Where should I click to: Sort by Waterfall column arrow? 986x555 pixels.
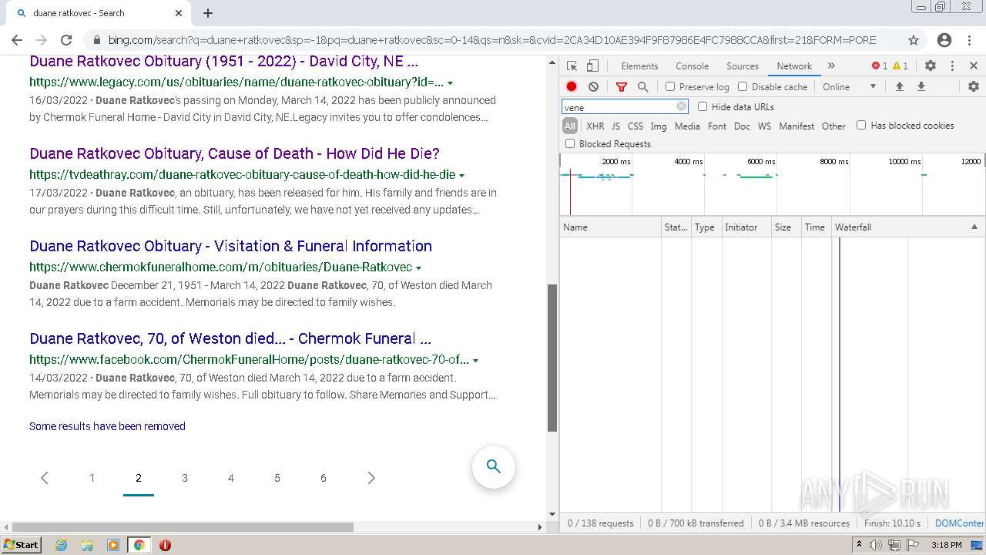pyautogui.click(x=974, y=227)
